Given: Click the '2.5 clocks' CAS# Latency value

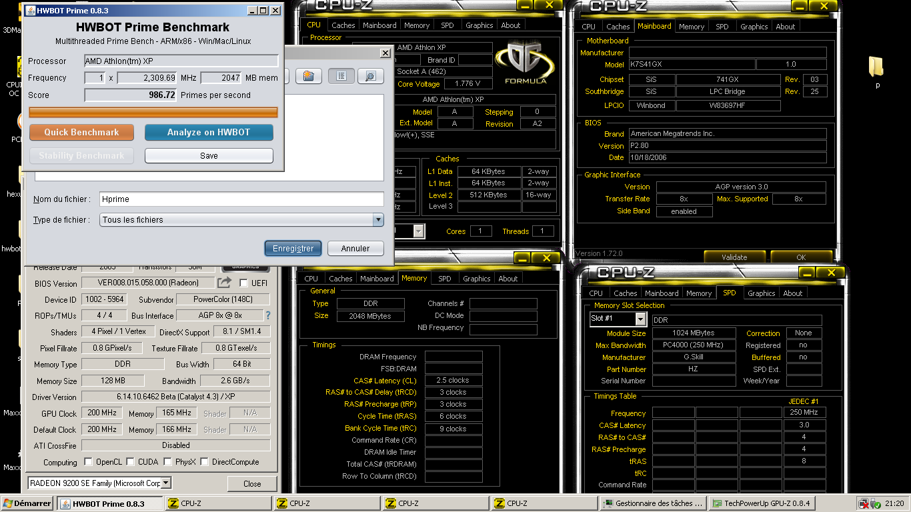Looking at the screenshot, I should [453, 380].
